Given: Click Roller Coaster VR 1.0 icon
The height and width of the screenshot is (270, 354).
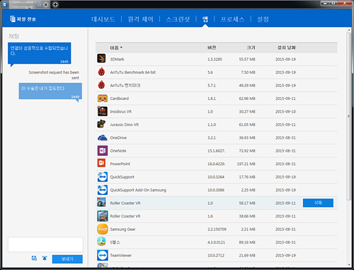Looking at the screenshot, I should pyautogui.click(x=101, y=202).
